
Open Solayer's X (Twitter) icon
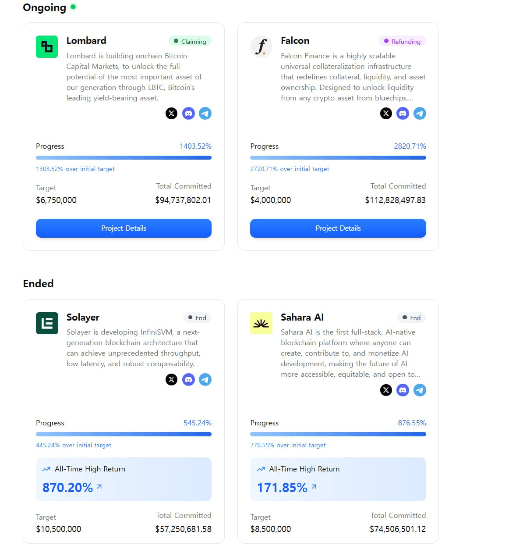click(x=172, y=379)
